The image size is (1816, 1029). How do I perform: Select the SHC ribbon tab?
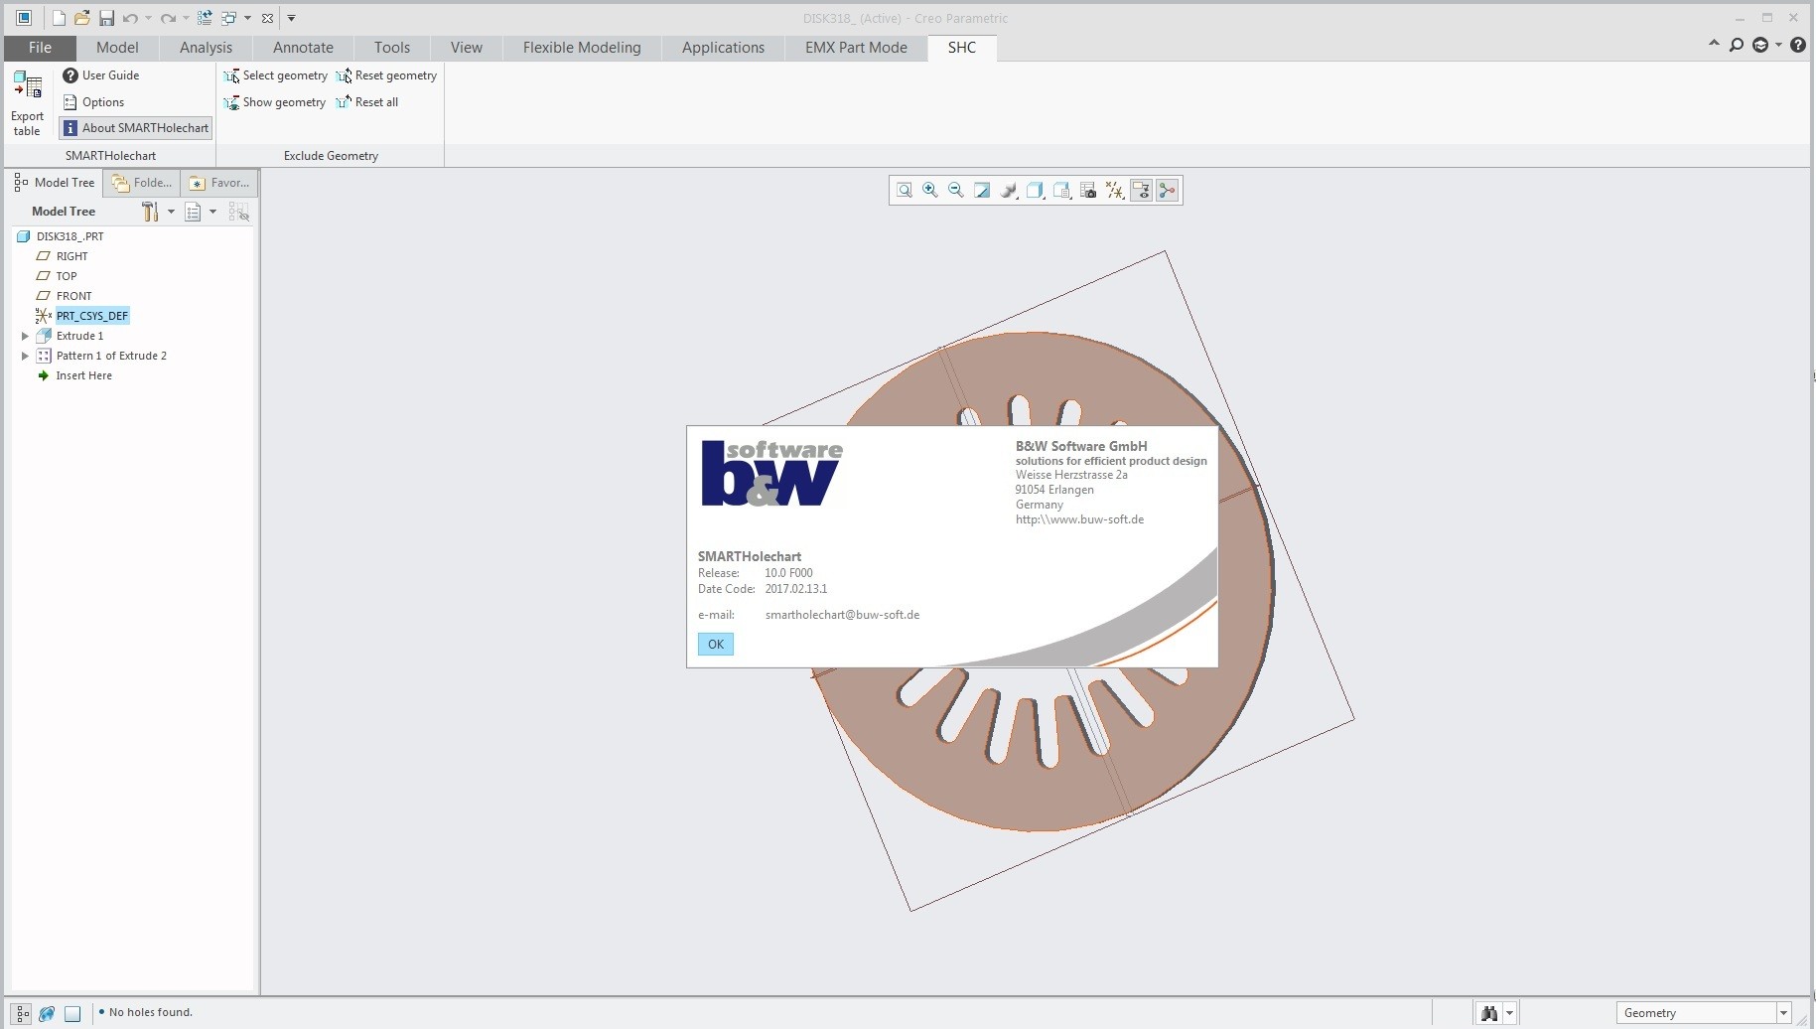click(x=961, y=48)
